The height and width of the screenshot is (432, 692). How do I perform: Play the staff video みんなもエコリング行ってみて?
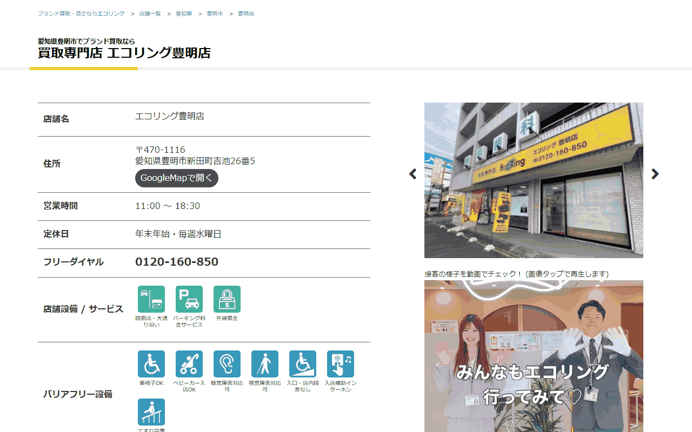(x=534, y=356)
